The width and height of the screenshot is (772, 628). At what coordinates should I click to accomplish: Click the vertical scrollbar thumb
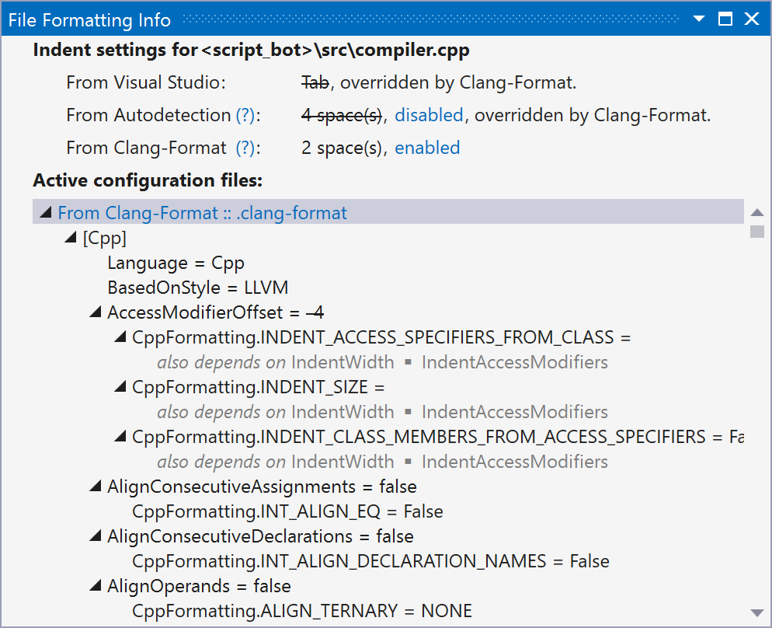756,231
